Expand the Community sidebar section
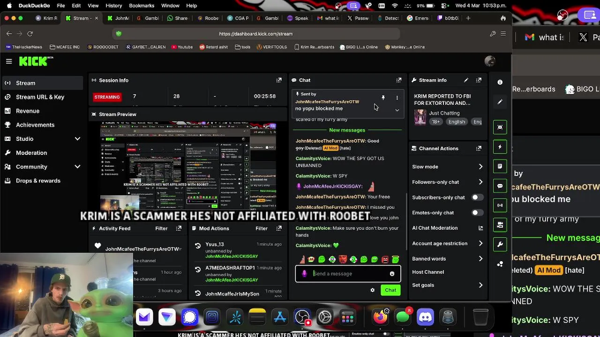 77,167
